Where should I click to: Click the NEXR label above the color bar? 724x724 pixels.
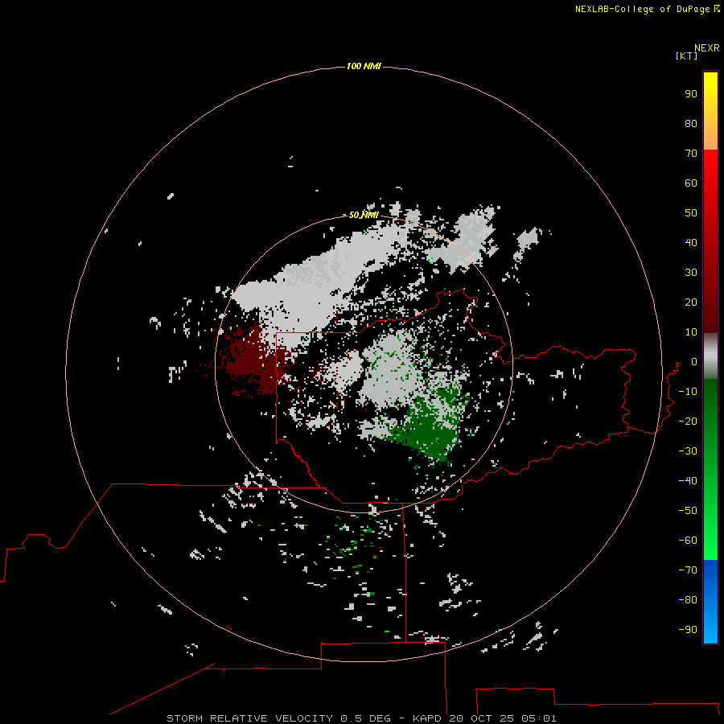pyautogui.click(x=707, y=48)
